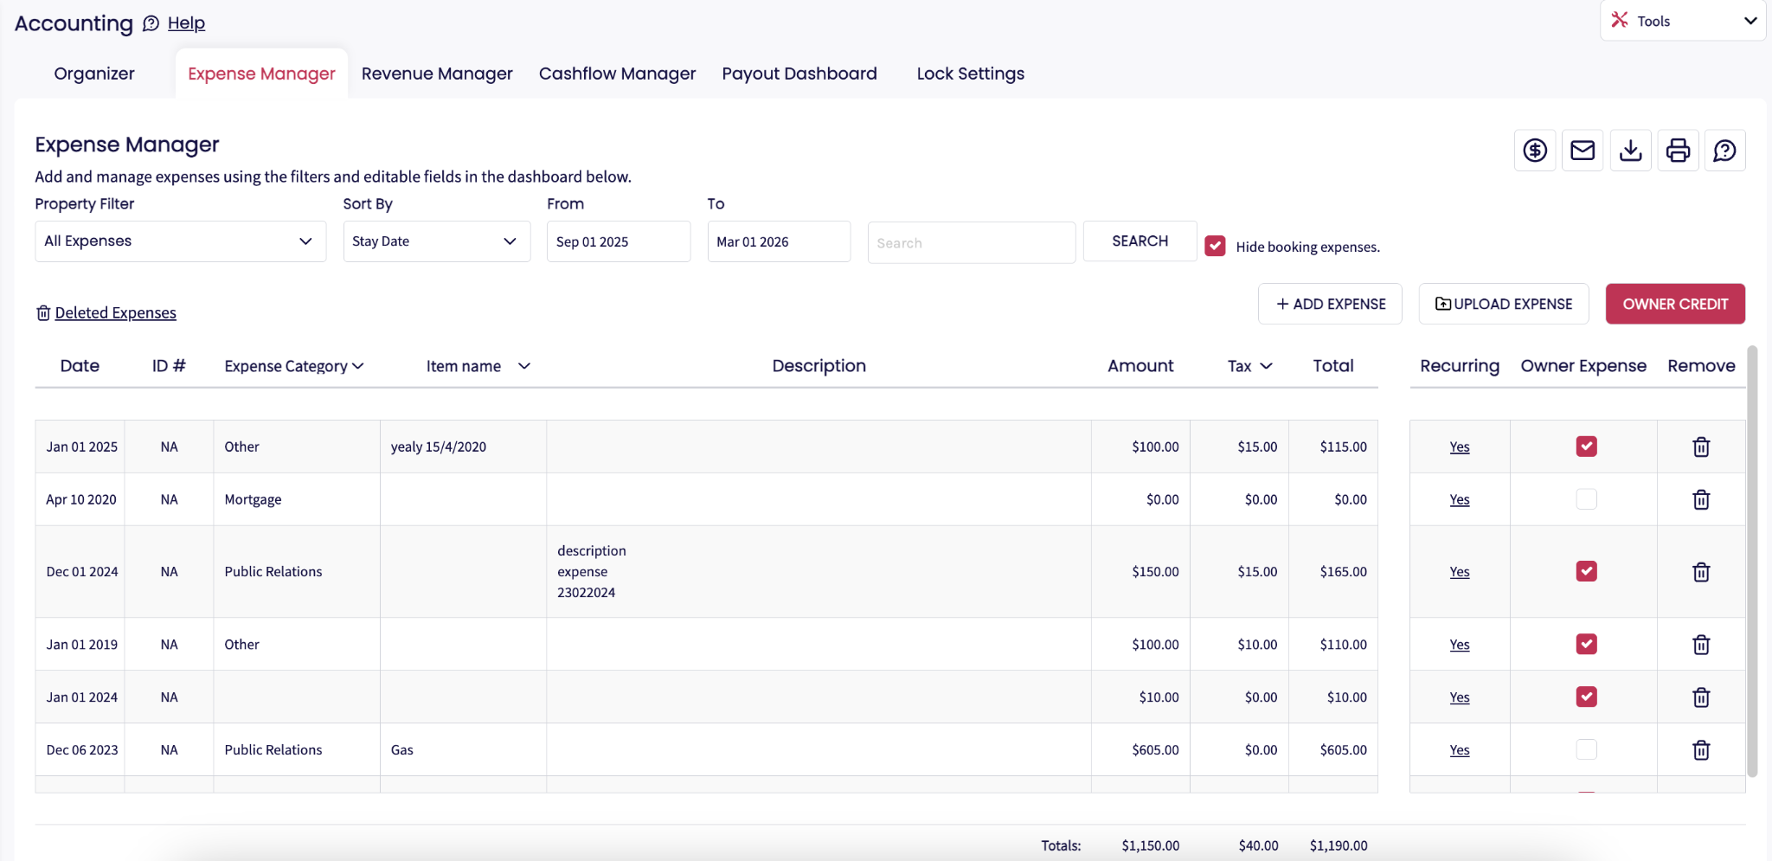
Task: Open the Tools dropdown menu
Action: (1682, 21)
